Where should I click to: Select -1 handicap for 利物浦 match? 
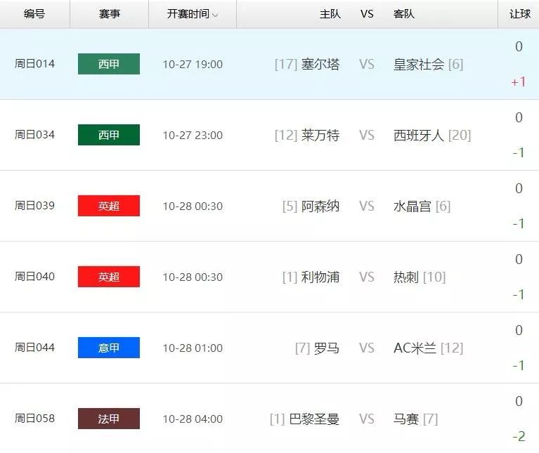(519, 295)
